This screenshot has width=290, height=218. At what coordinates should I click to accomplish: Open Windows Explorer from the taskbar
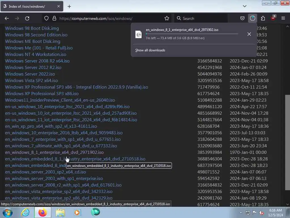click(x=60, y=213)
